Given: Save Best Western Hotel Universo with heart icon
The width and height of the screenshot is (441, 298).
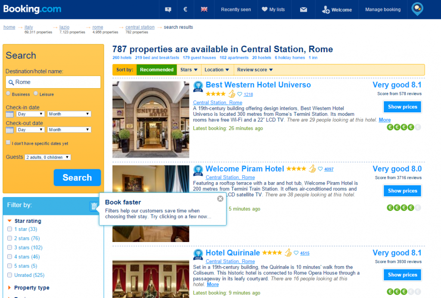Looking at the screenshot, I should pyautogui.click(x=239, y=94).
